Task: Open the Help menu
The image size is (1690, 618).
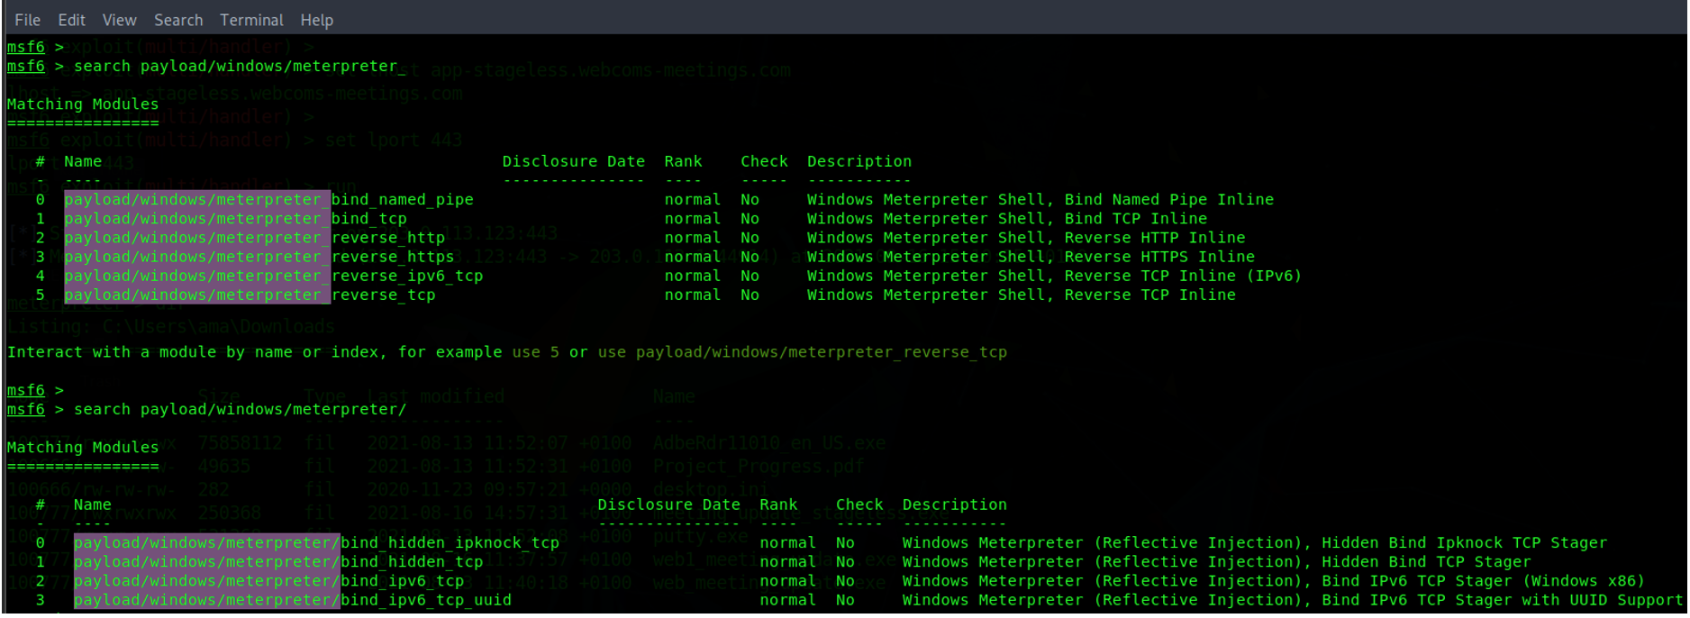Action: 316,20
